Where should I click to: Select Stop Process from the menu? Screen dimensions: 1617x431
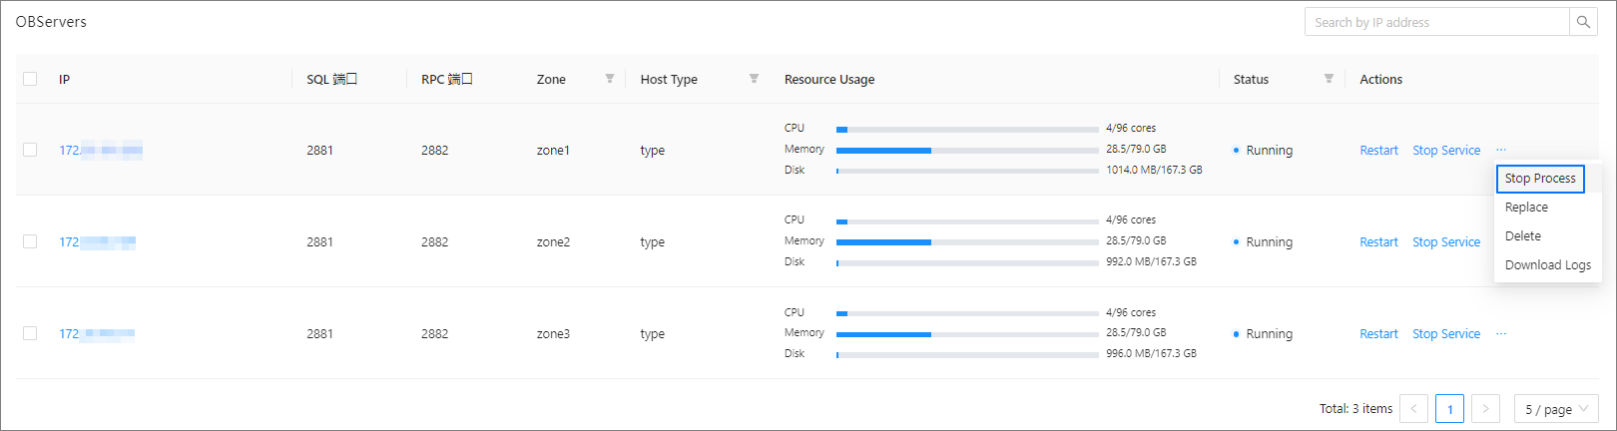tap(1540, 179)
